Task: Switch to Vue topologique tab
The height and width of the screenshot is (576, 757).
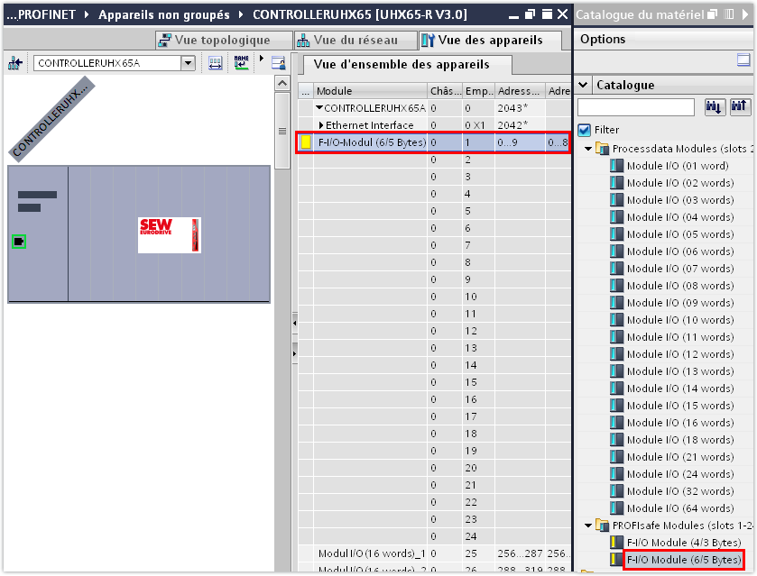Action: coord(215,40)
